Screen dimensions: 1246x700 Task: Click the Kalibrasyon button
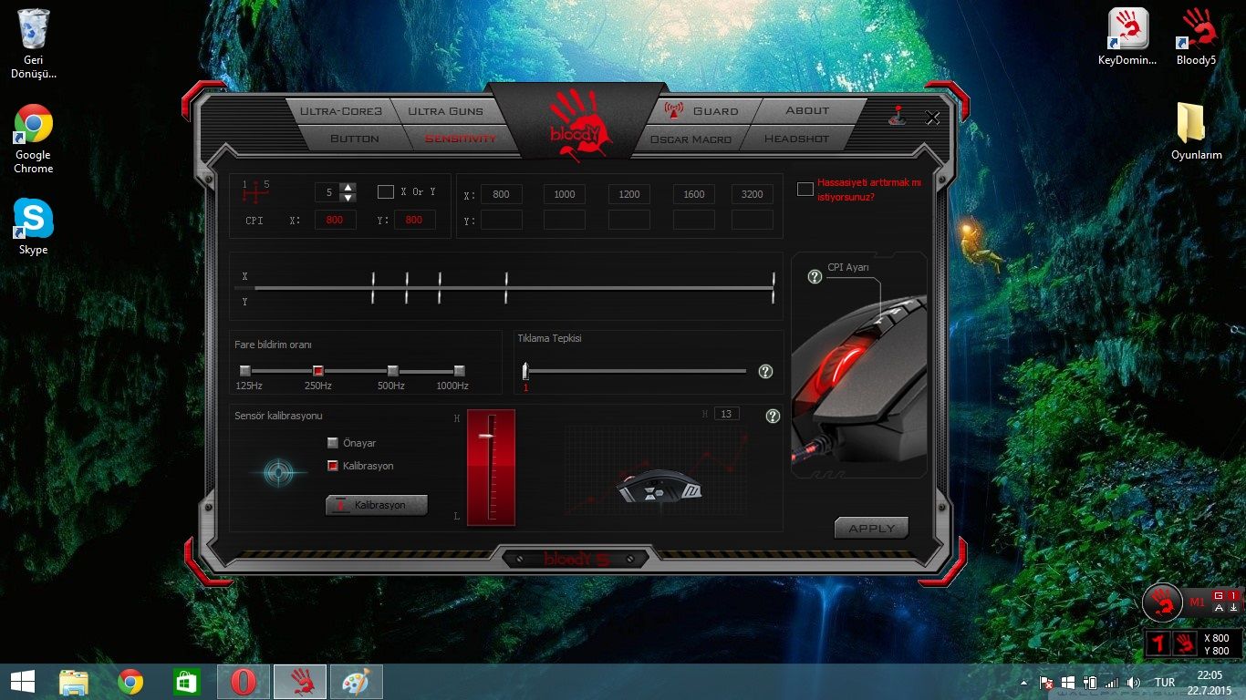(377, 505)
